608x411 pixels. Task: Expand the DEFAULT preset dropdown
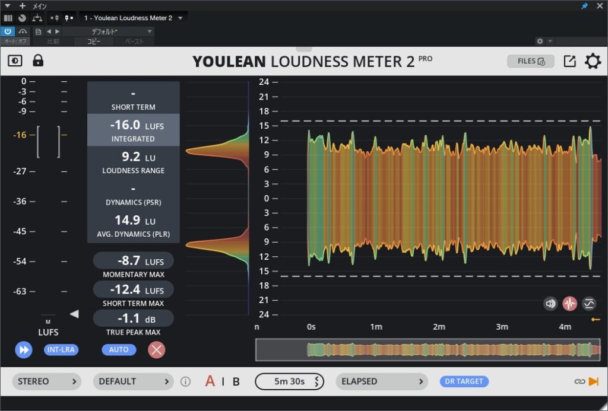(134, 381)
